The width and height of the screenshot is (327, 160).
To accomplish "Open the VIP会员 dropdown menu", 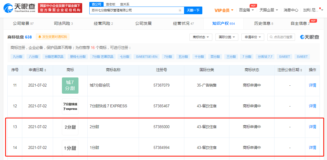I will pyautogui.click(x=224, y=10).
